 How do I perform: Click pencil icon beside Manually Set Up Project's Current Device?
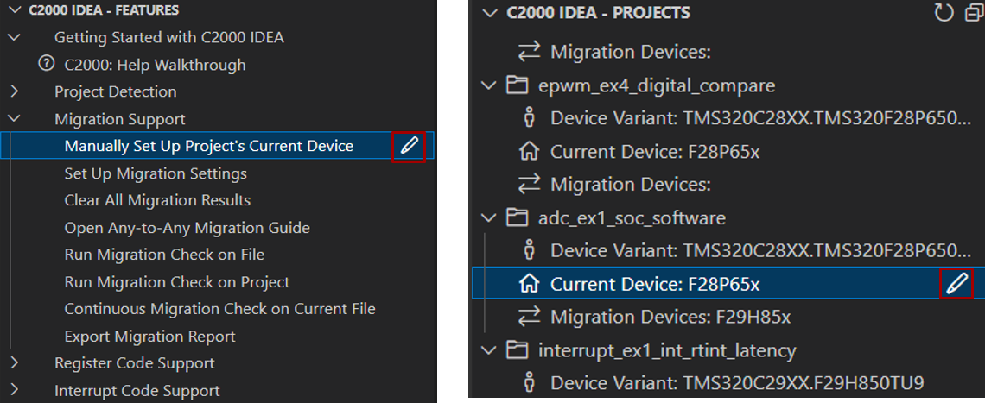click(x=409, y=146)
